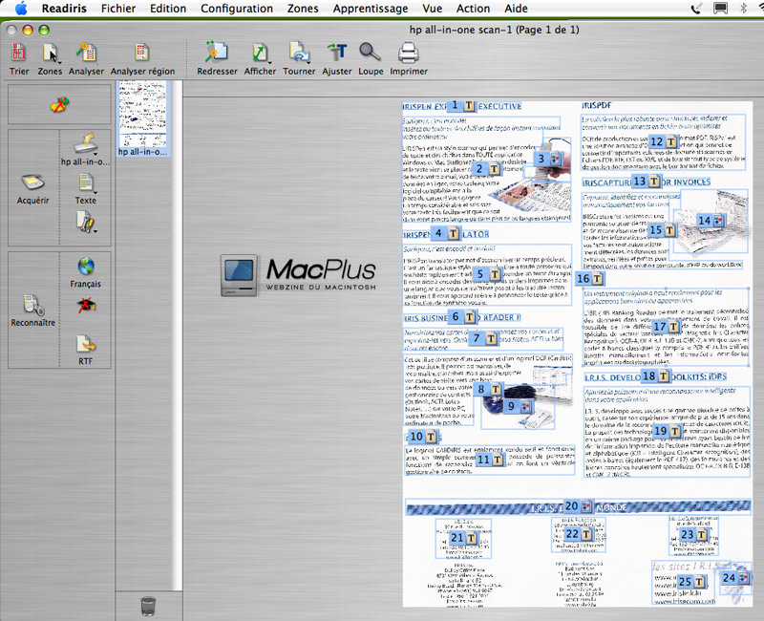This screenshot has height=621, width=764.
Task: Select the image zone 9 tag
Action: 518,407
